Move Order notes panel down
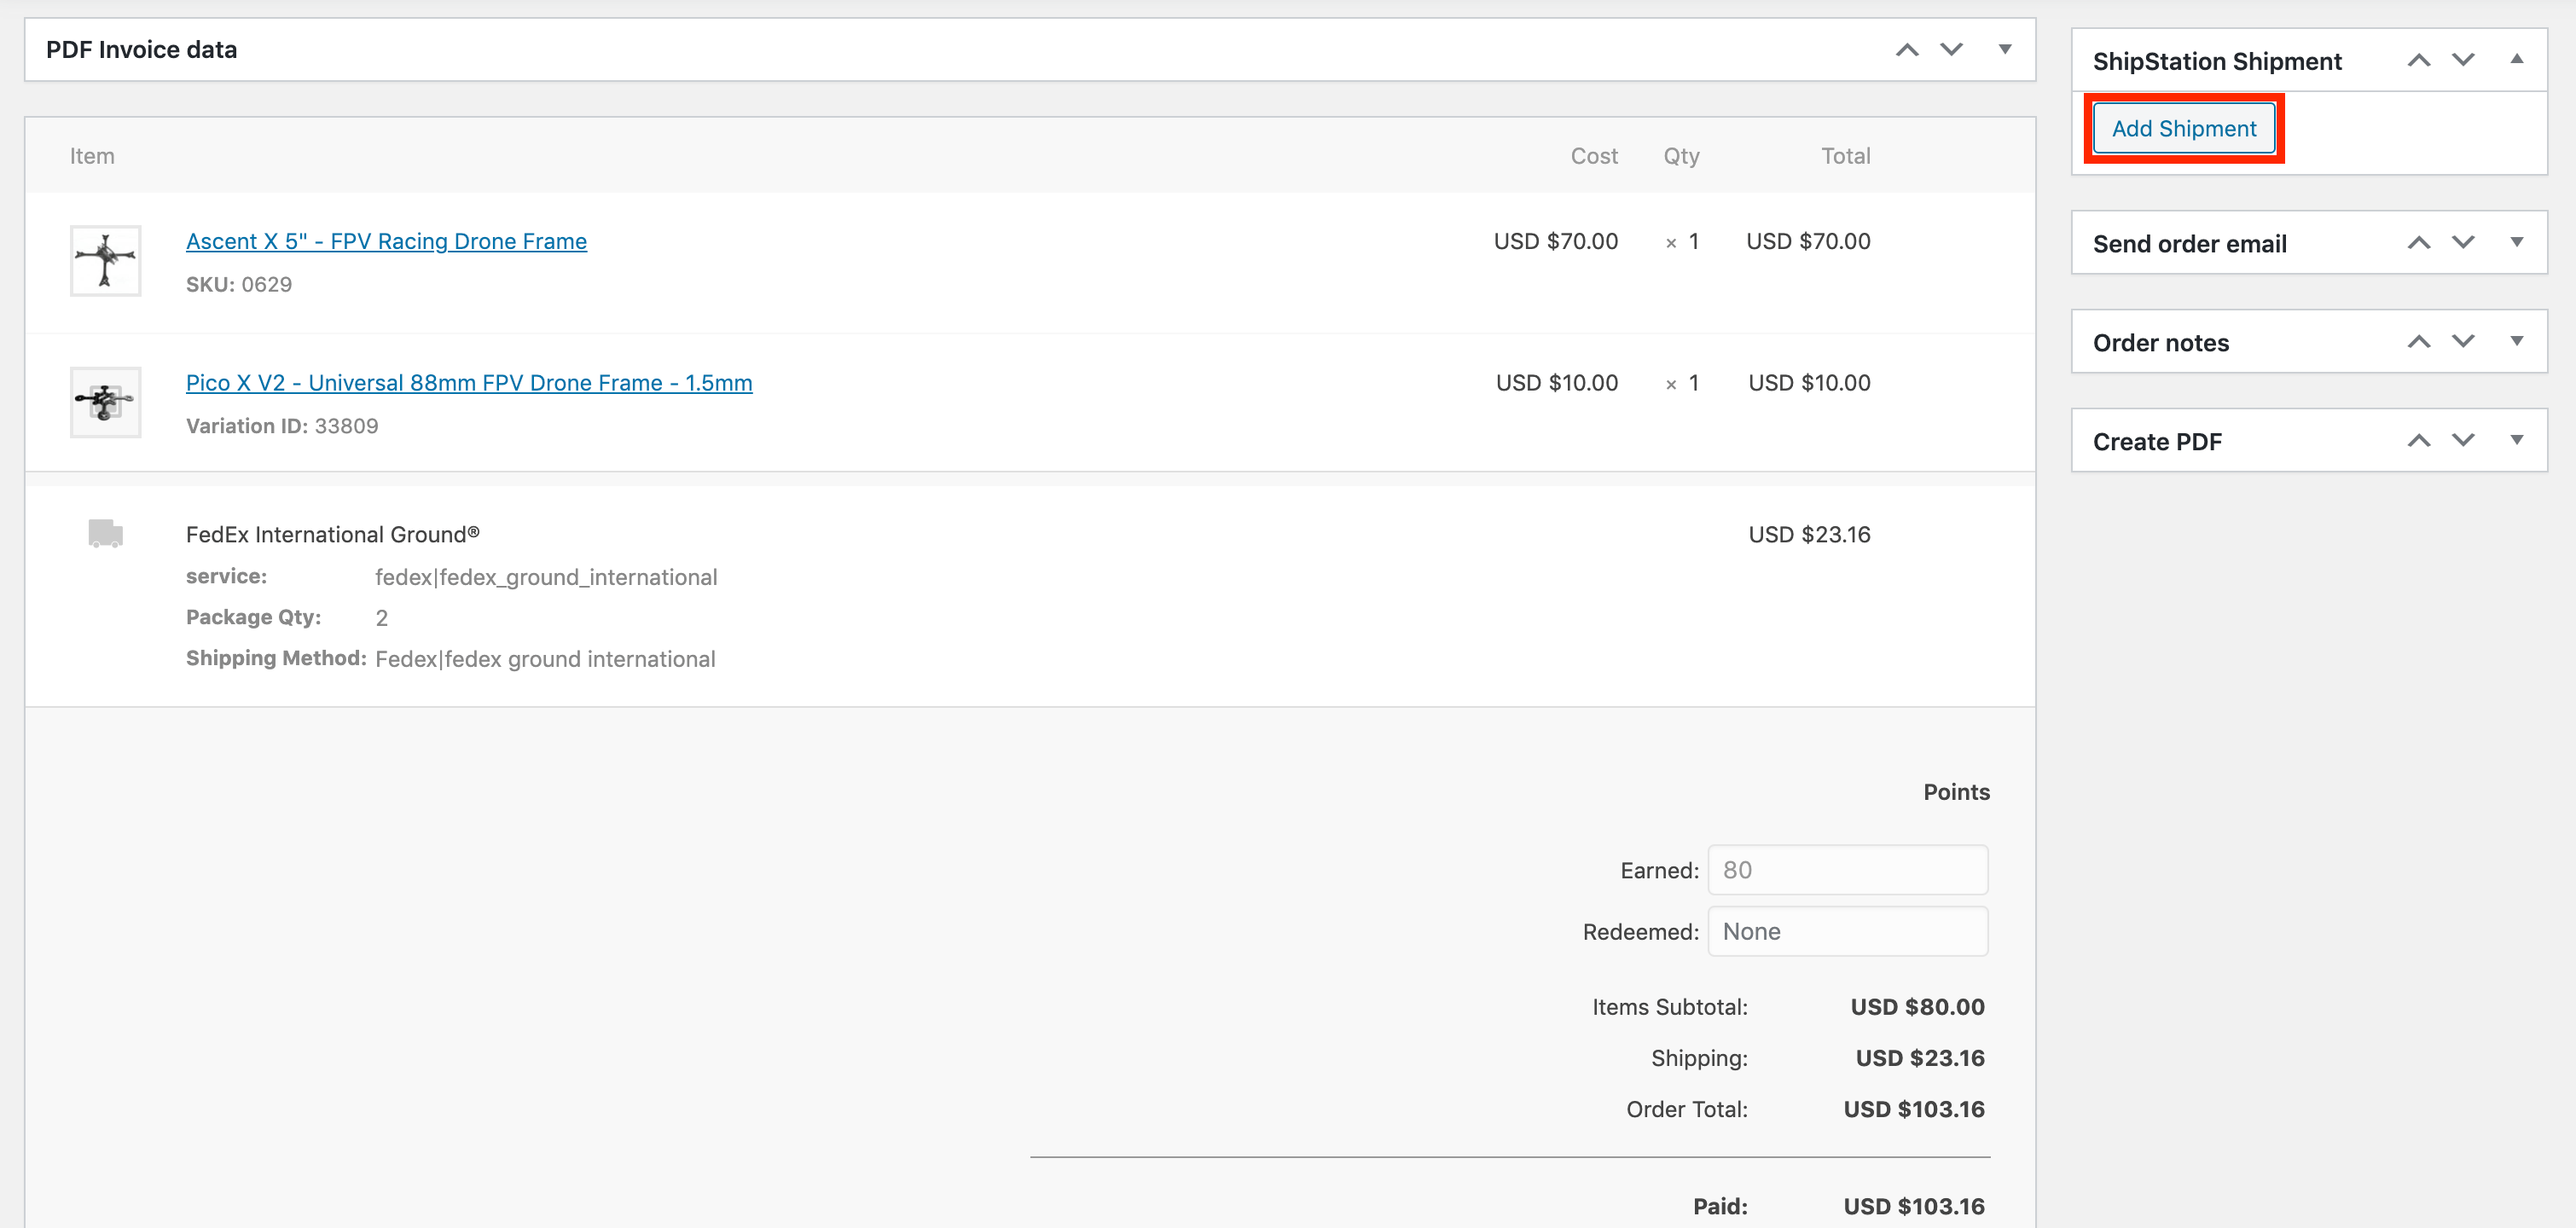 coord(2462,342)
